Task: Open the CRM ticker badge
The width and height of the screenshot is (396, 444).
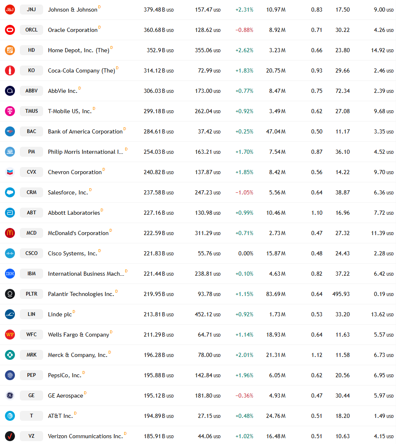Action: click(x=31, y=192)
